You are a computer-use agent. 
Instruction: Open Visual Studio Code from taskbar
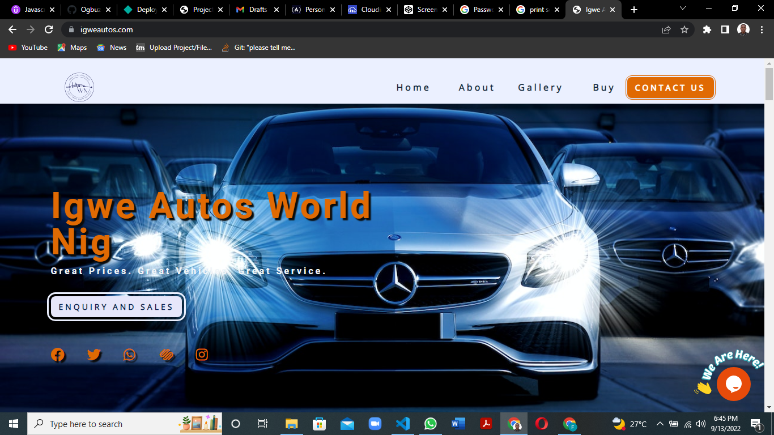click(403, 424)
